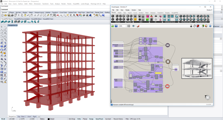The image size is (223, 120).
Task: Save the Grasshopper document with the floppy disk icon
Action: tap(116, 26)
